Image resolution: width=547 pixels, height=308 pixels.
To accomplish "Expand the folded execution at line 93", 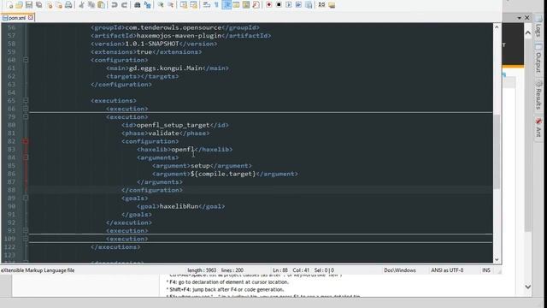I will point(26,230).
